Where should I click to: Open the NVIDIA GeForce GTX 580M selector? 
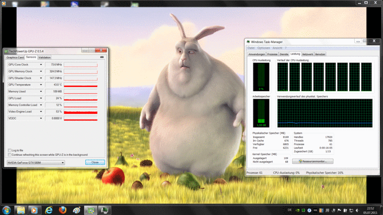[35, 162]
